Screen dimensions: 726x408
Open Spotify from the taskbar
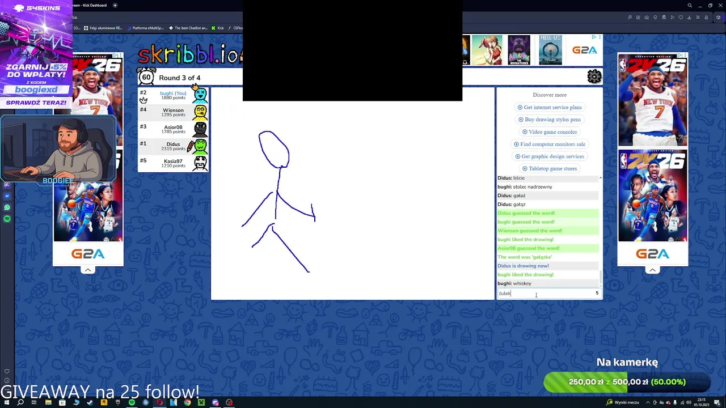click(x=132, y=402)
